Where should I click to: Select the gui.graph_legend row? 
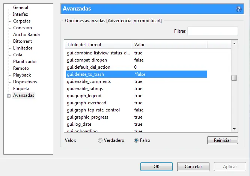(137, 96)
